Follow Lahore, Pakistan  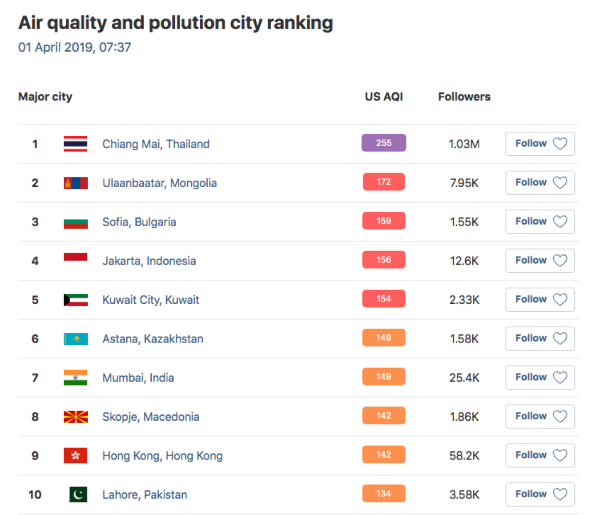(540, 494)
